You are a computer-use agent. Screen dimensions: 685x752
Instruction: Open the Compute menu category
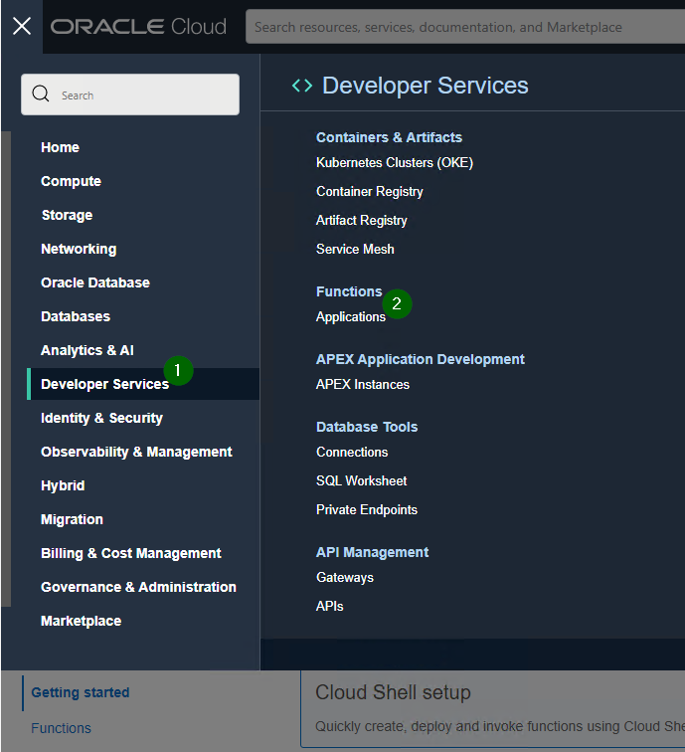click(x=71, y=181)
